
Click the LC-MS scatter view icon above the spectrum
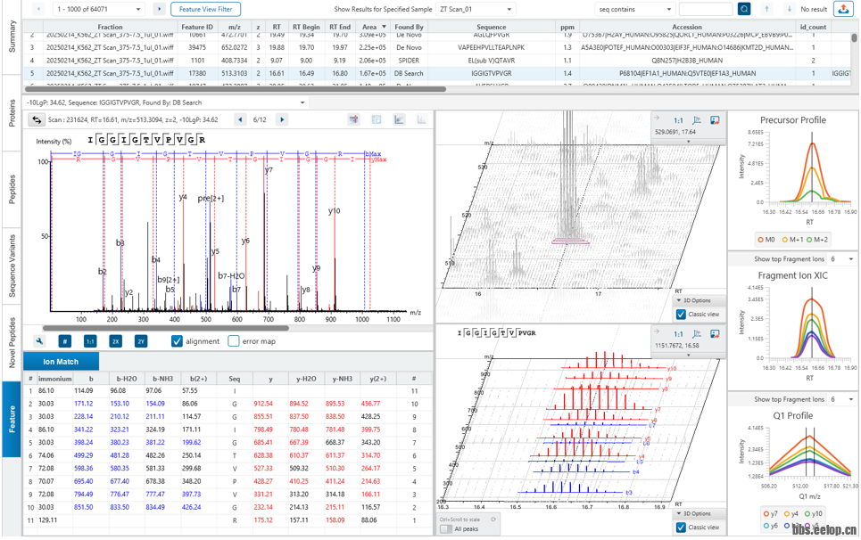(x=399, y=119)
